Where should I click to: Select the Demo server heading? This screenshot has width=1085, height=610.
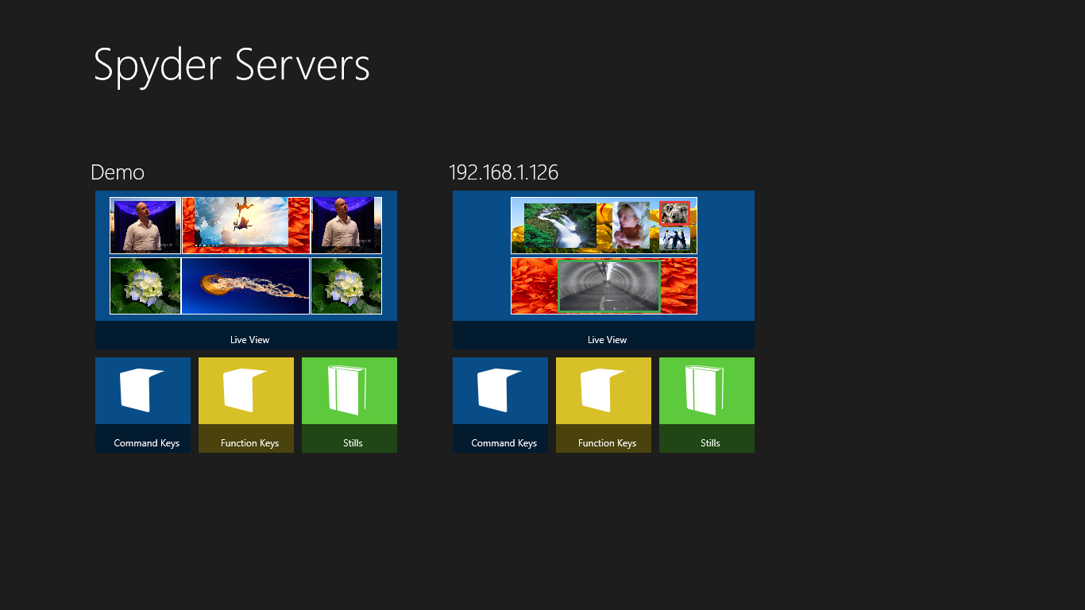click(118, 172)
